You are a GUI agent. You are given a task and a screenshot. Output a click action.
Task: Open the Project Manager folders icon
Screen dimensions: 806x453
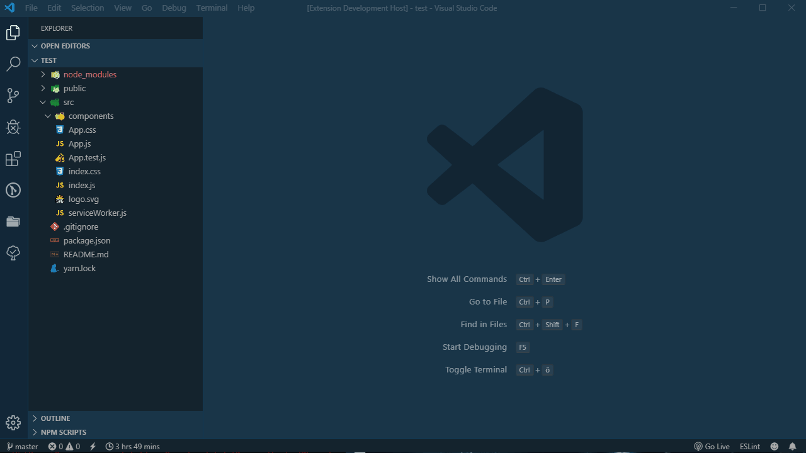click(13, 221)
